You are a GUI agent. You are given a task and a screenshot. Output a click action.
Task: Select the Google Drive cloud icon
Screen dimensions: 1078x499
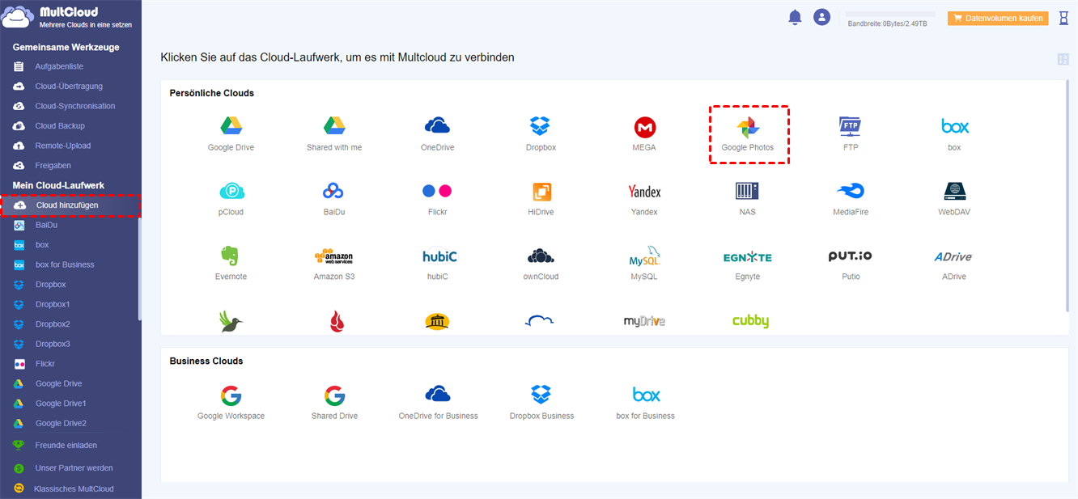(231, 126)
